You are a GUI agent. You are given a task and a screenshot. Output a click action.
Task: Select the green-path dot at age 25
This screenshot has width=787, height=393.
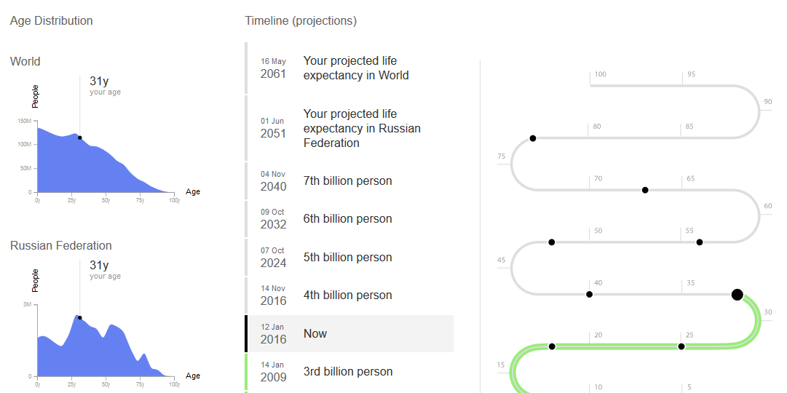pyautogui.click(x=681, y=346)
